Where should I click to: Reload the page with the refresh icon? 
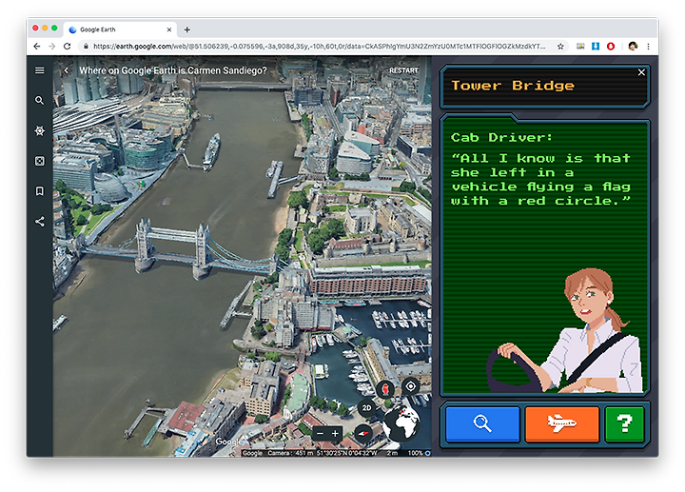(x=67, y=47)
